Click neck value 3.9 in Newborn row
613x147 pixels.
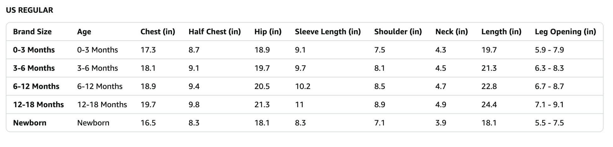pos(441,123)
